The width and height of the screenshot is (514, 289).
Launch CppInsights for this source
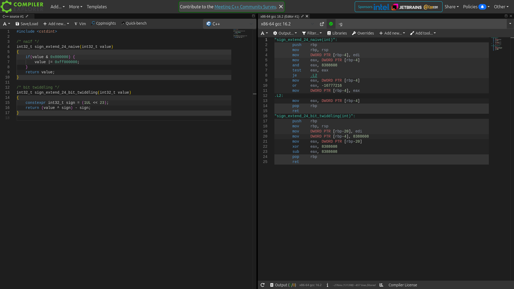[103, 24]
